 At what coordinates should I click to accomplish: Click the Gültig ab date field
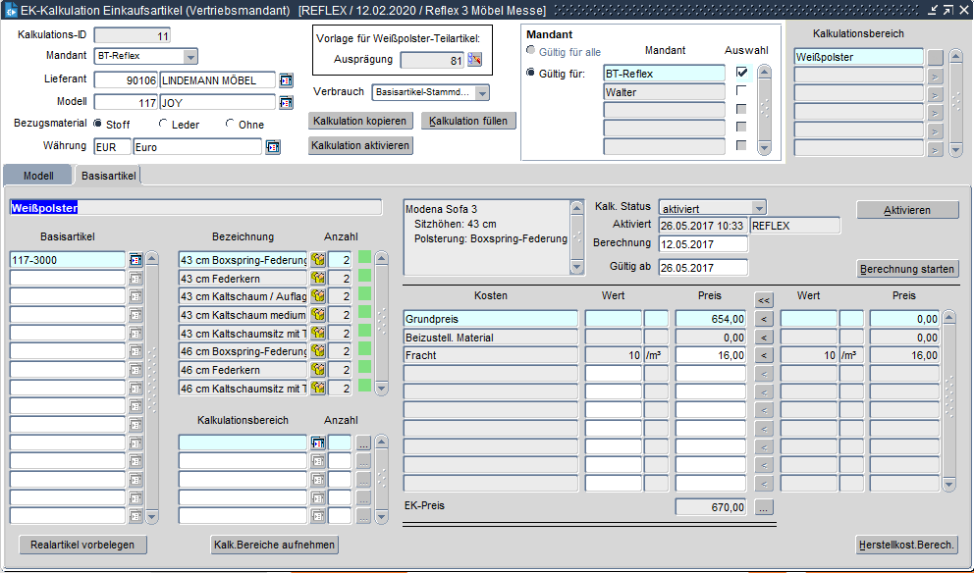click(x=703, y=267)
